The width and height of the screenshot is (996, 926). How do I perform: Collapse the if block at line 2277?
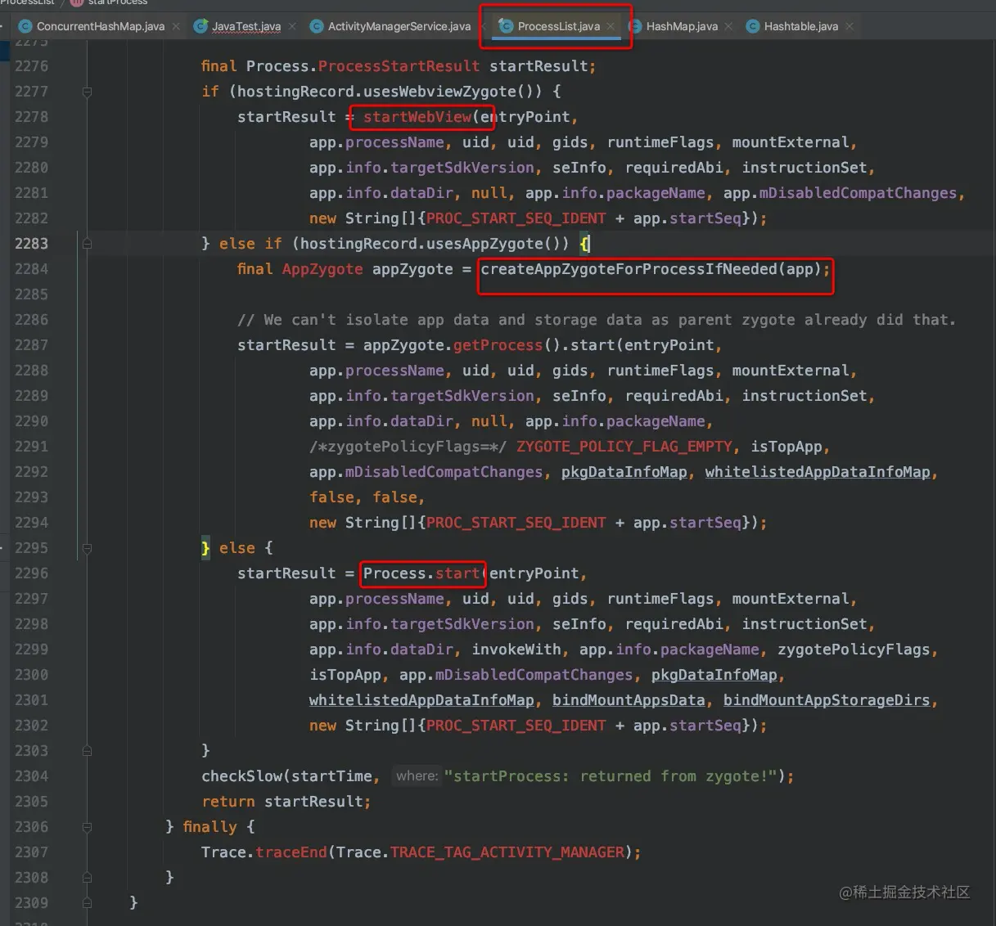click(x=87, y=92)
